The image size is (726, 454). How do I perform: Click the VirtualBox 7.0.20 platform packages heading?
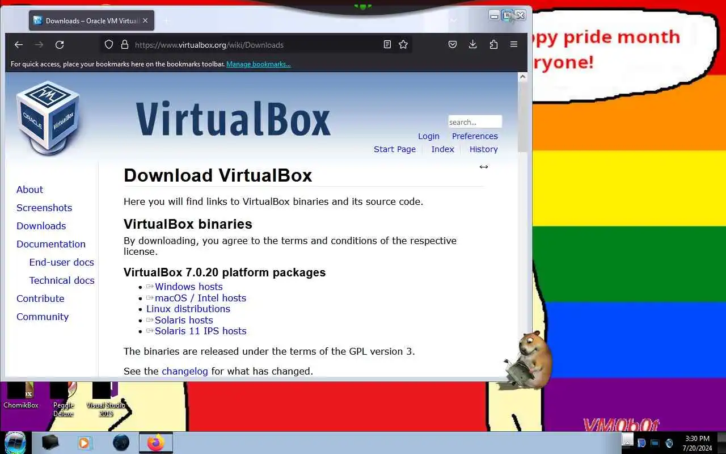[x=225, y=272]
